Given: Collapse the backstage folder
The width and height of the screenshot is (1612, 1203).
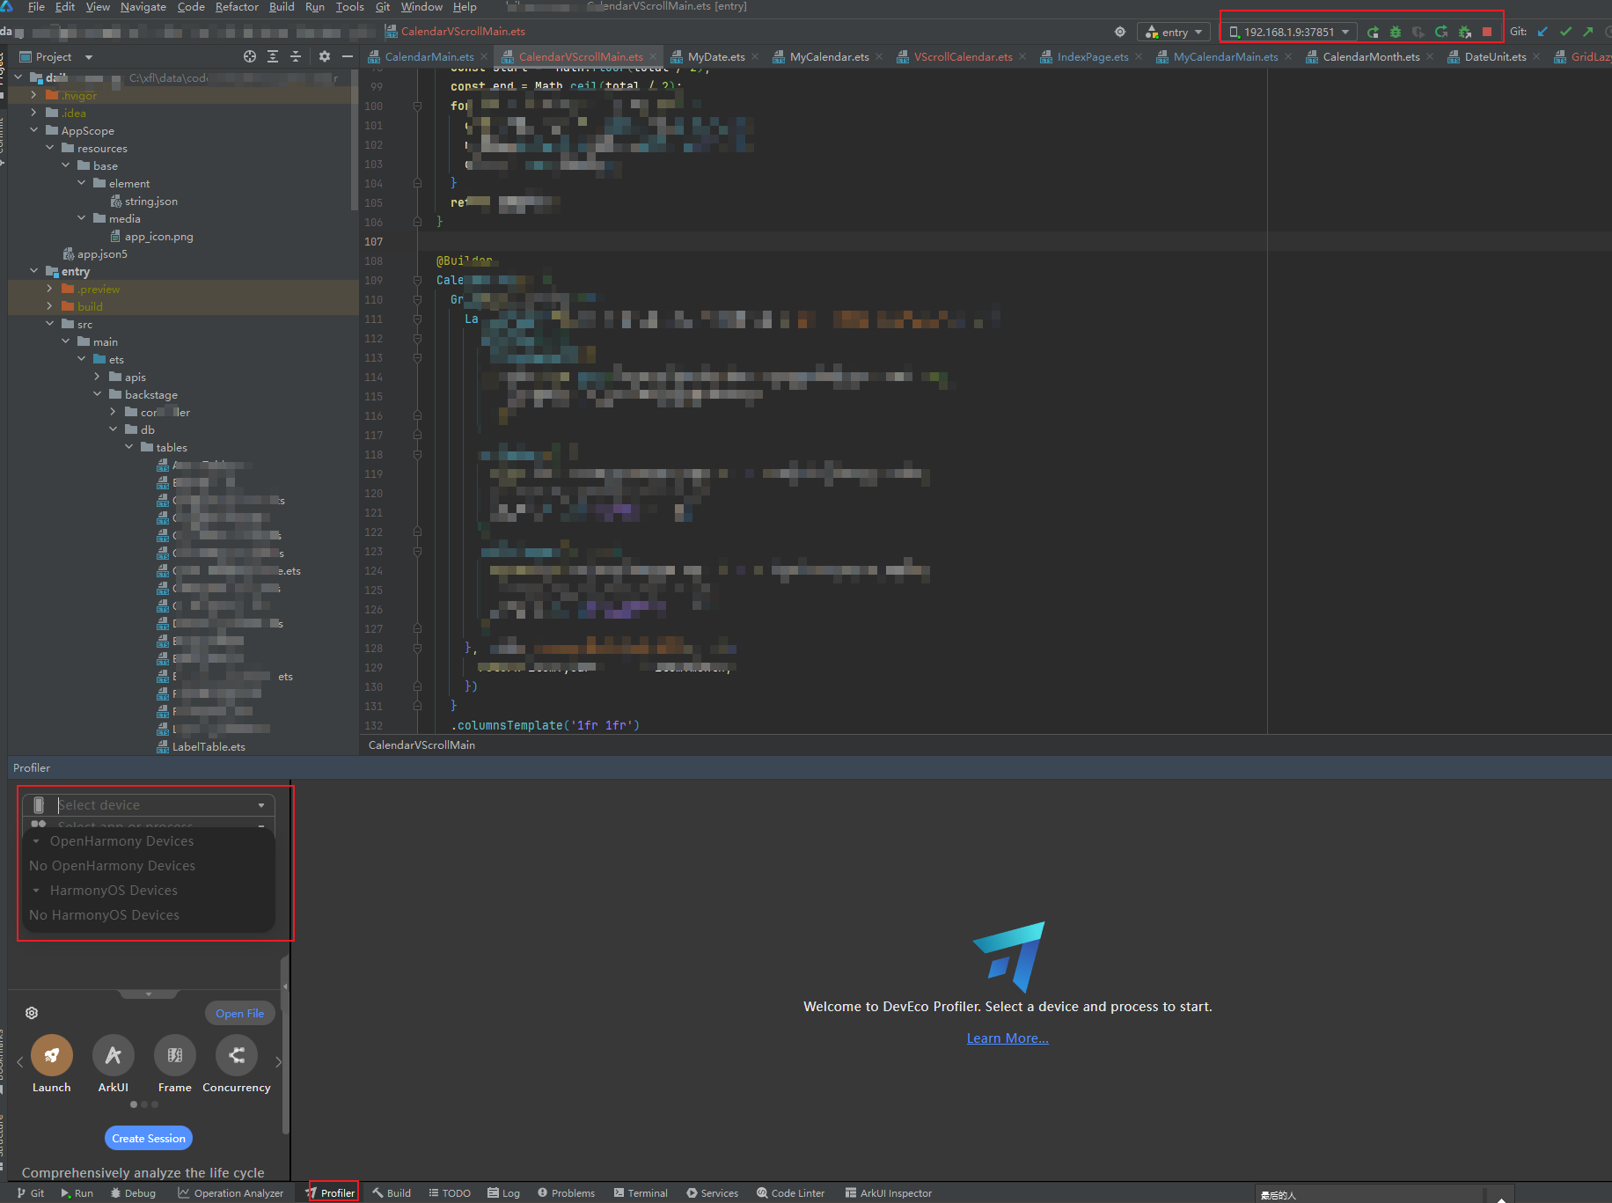Looking at the screenshot, I should pos(98,394).
